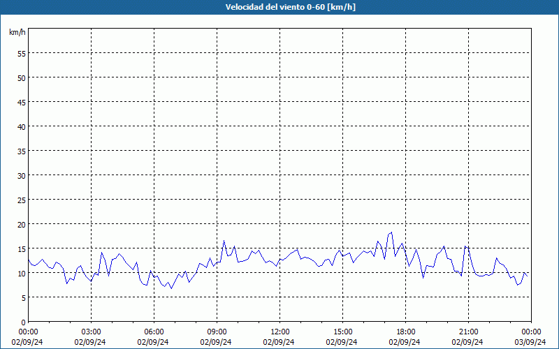Click the 21:00 time axis label

pos(468,332)
